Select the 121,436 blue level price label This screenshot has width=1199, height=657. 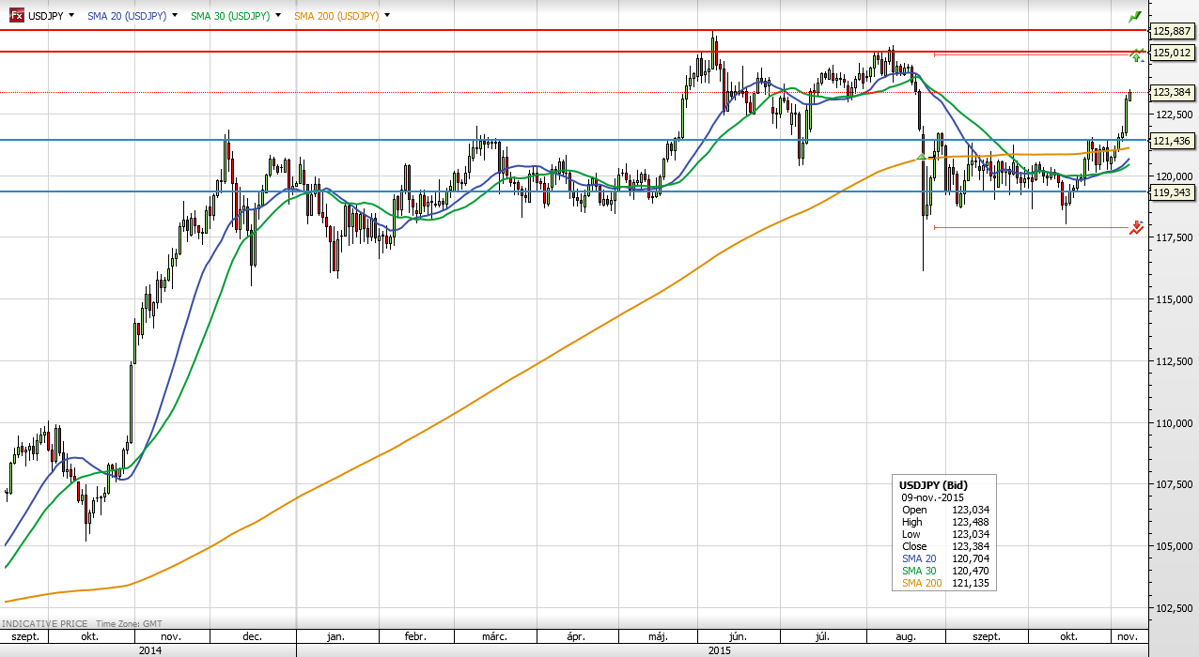click(1172, 140)
